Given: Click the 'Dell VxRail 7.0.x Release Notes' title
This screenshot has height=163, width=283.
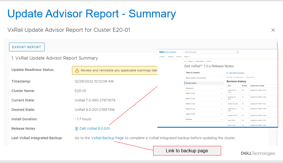Looking at the screenshot, I should click(209, 66).
